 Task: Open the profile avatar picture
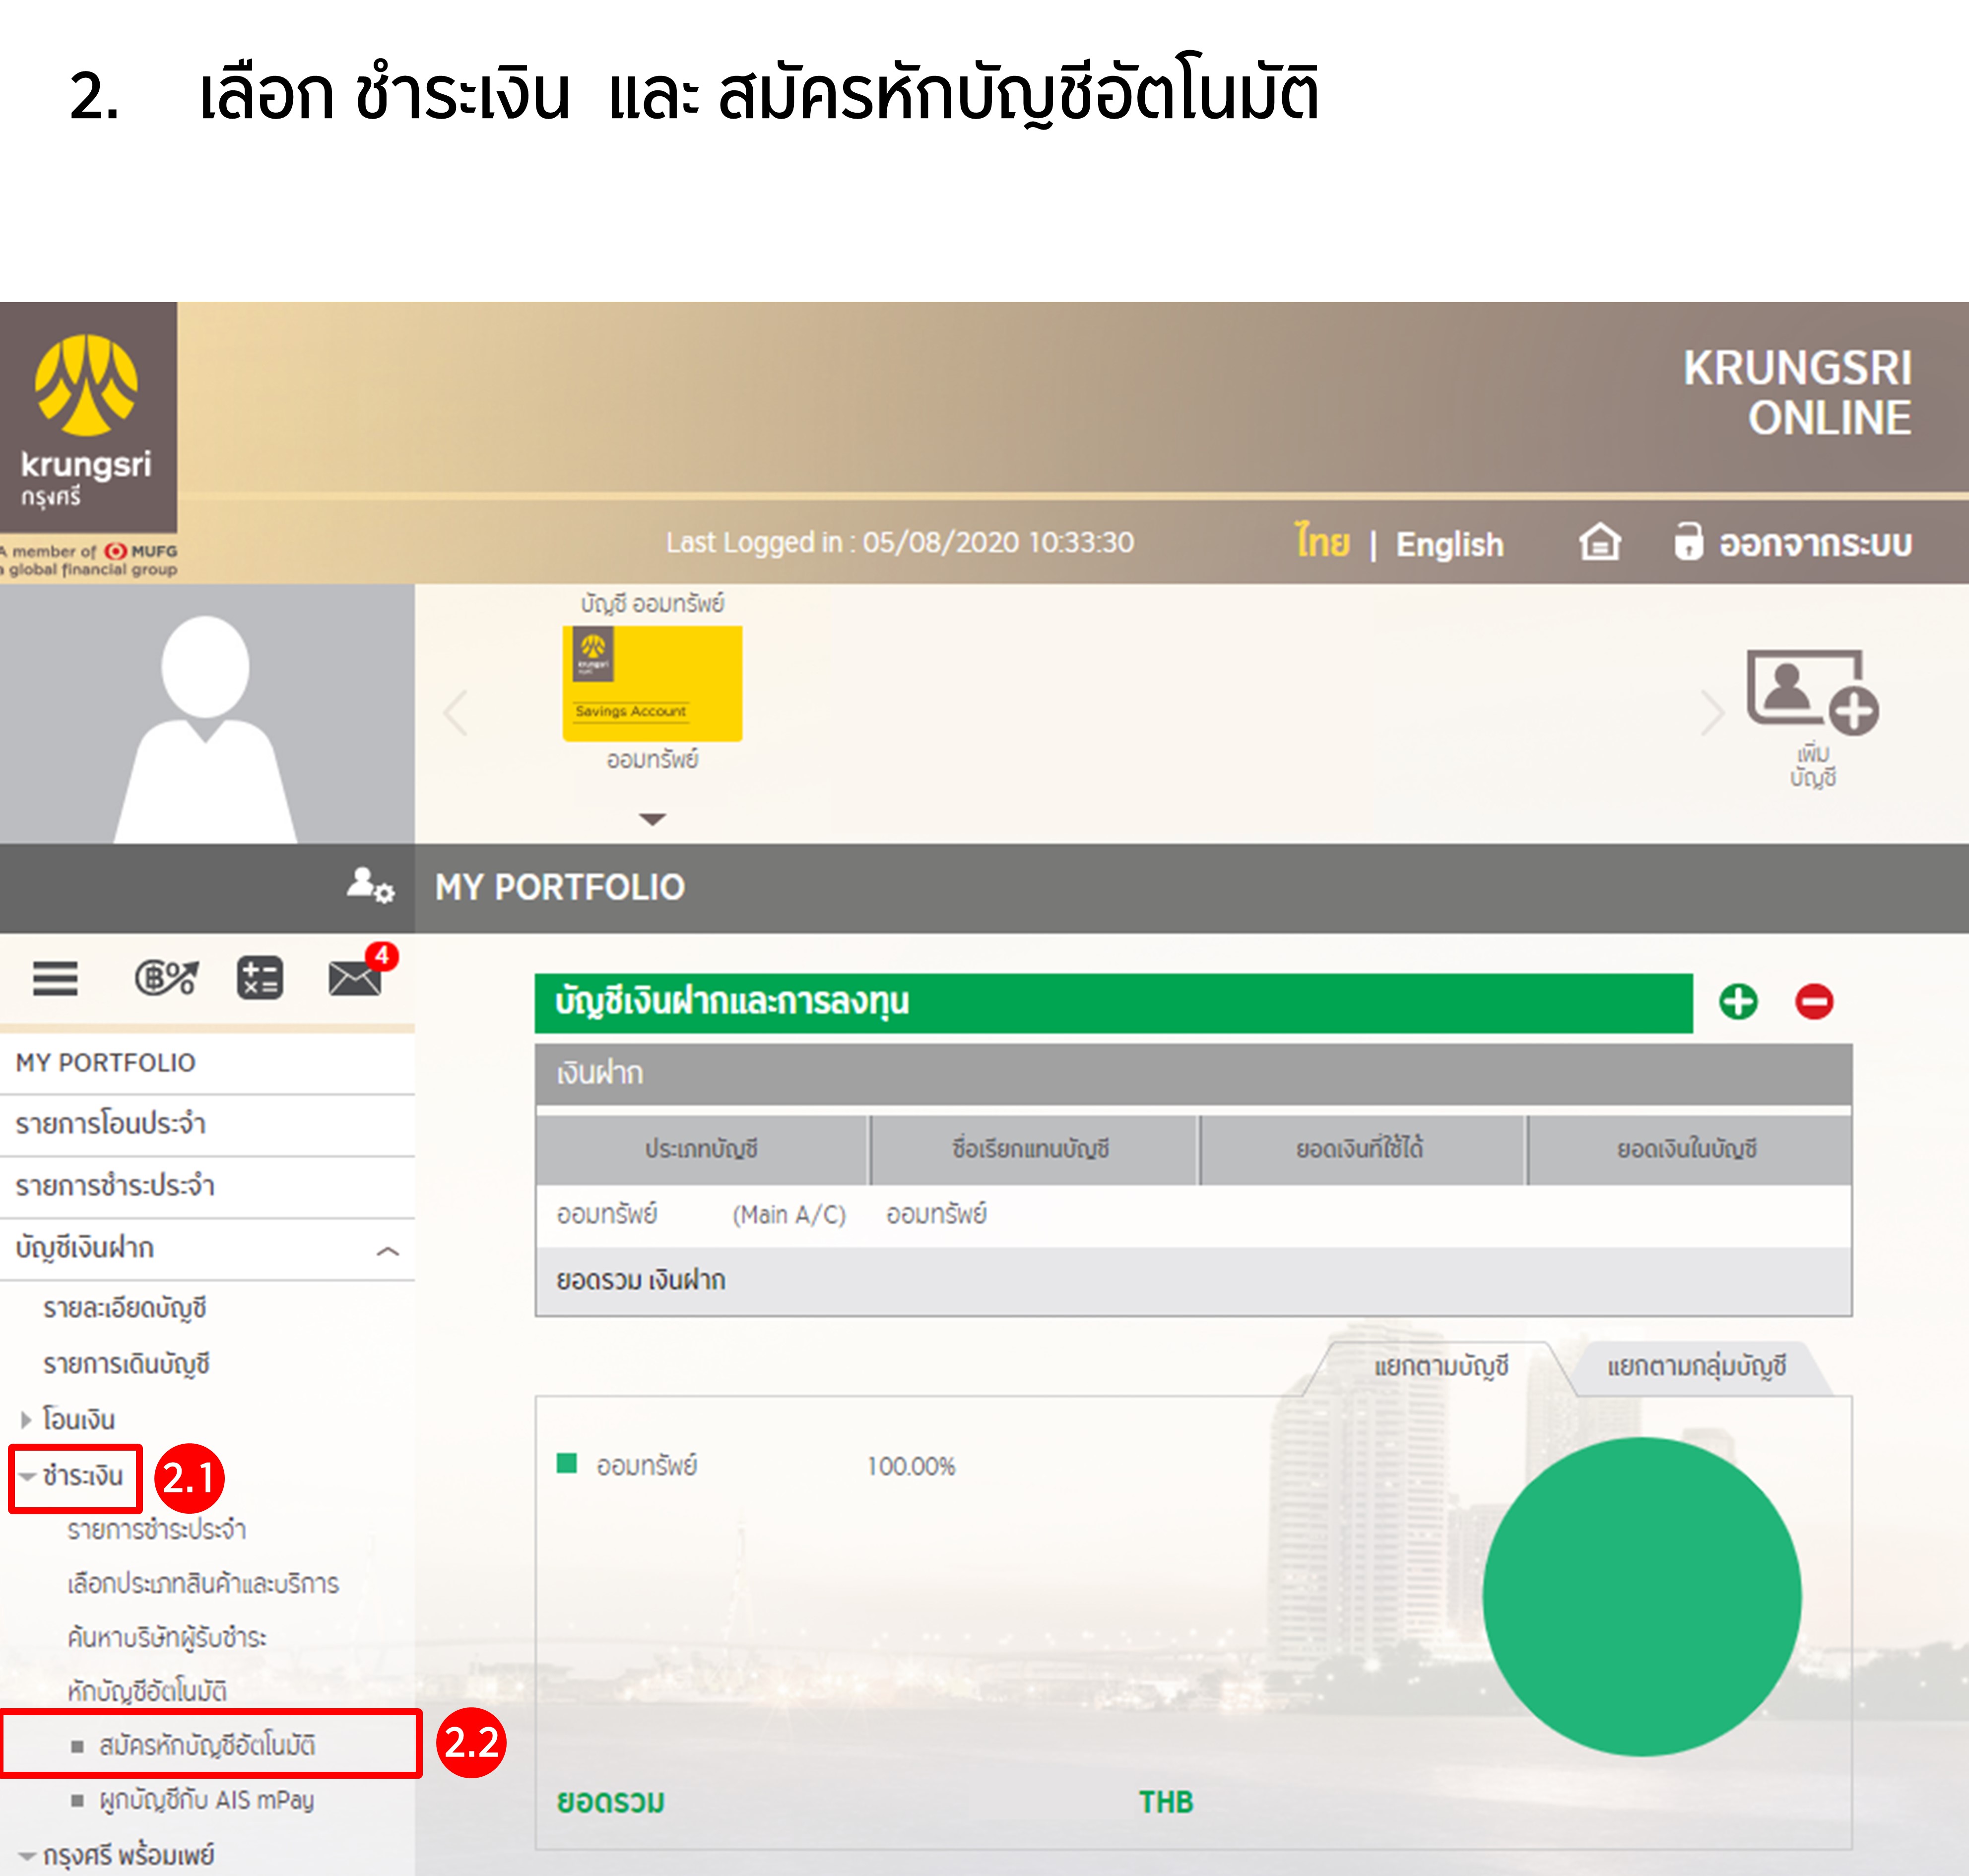coord(206,714)
